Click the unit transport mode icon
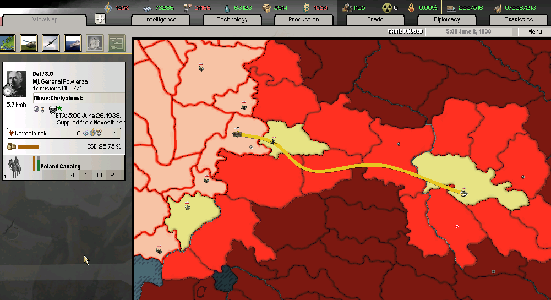The height and width of the screenshot is (300, 551). [x=117, y=43]
